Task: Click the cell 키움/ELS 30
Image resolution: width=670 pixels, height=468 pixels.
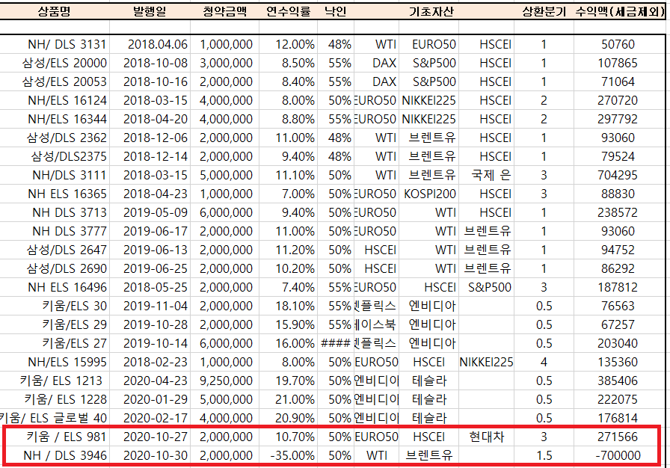Action: click(55, 307)
